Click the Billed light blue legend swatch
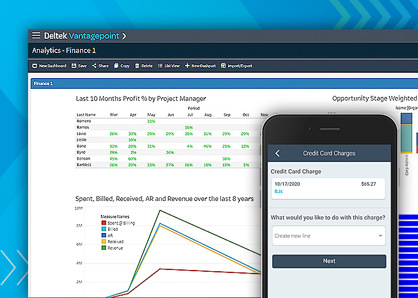 pos(104,229)
